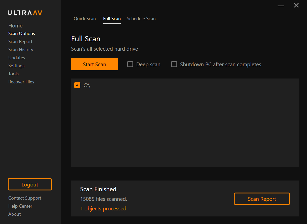Visit the Help Center
The width and height of the screenshot is (307, 224).
click(20, 206)
